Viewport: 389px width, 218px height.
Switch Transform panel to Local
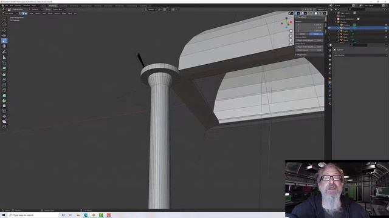click(316, 34)
